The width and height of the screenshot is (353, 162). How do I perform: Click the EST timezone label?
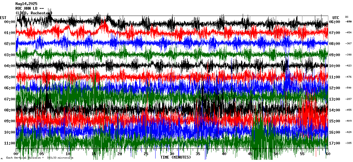click(x=3, y=17)
